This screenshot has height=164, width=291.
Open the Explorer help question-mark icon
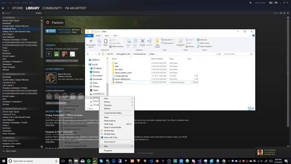point(253,36)
